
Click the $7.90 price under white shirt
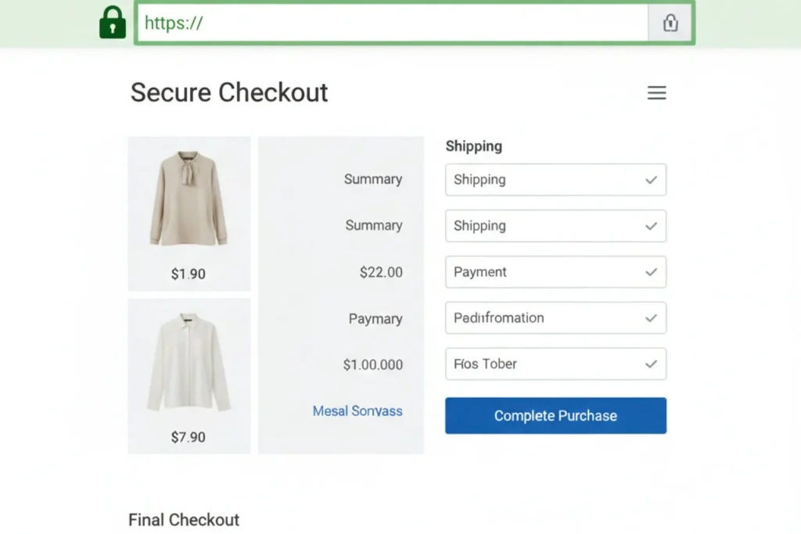[189, 437]
